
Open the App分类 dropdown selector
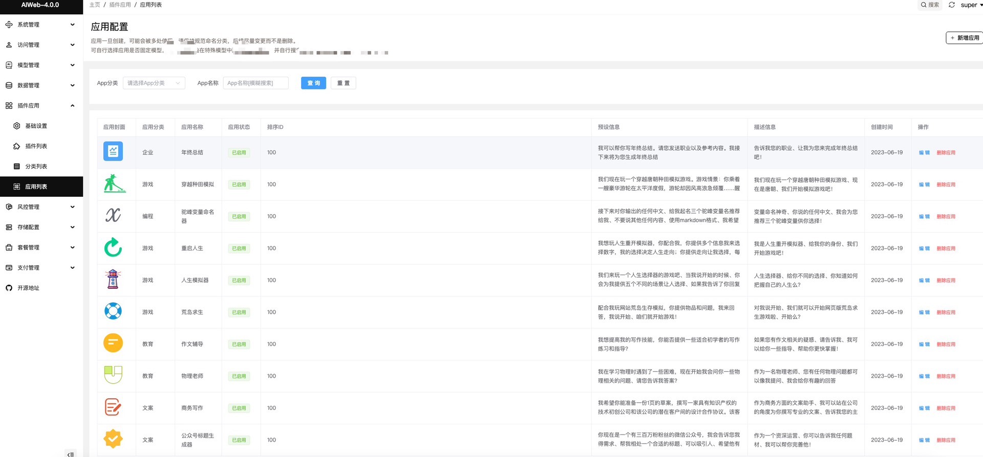click(x=154, y=83)
